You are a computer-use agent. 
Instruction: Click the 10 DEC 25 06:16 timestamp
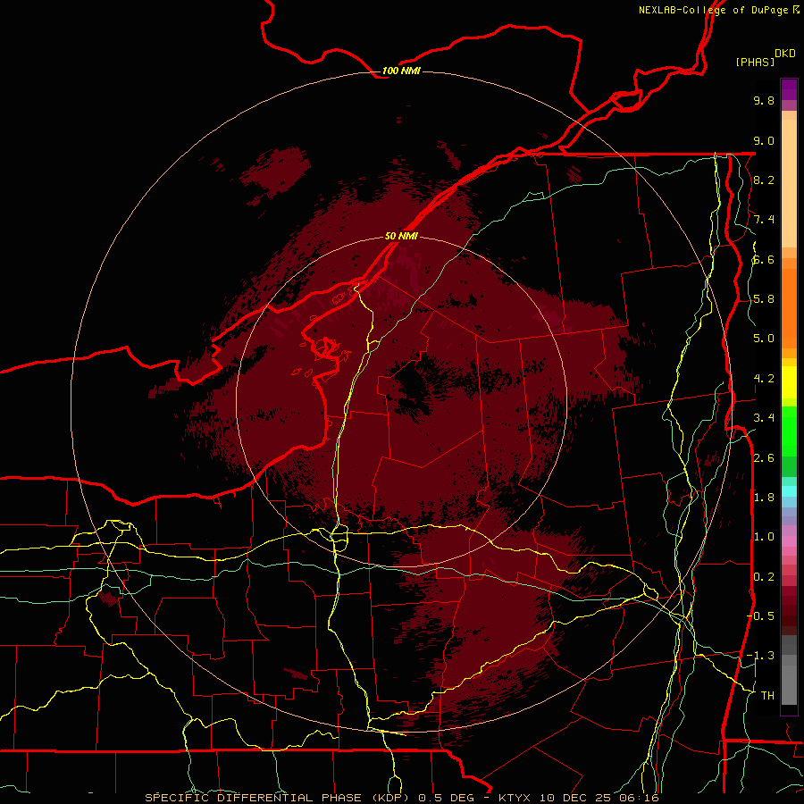coord(599,798)
